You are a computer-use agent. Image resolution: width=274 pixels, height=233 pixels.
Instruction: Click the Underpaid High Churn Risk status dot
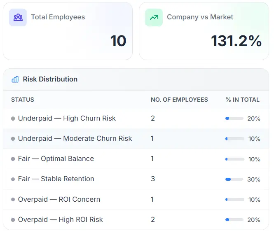tap(13, 119)
